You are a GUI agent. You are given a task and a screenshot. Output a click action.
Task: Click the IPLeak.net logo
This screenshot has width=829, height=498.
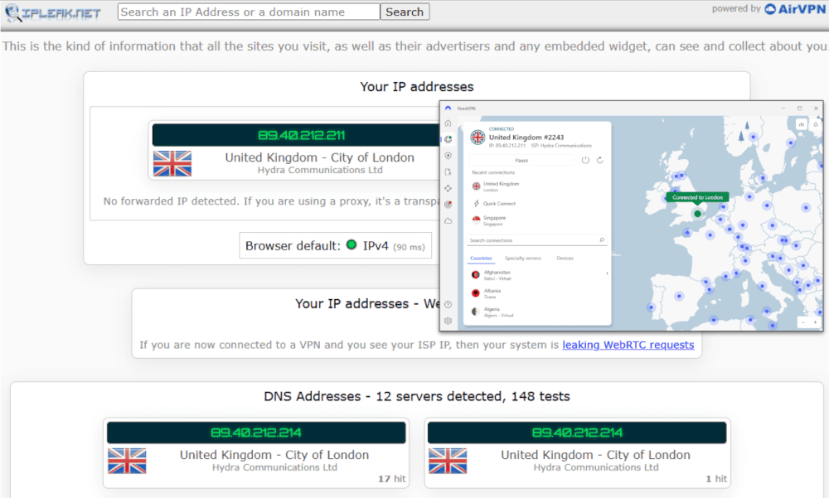53,12
